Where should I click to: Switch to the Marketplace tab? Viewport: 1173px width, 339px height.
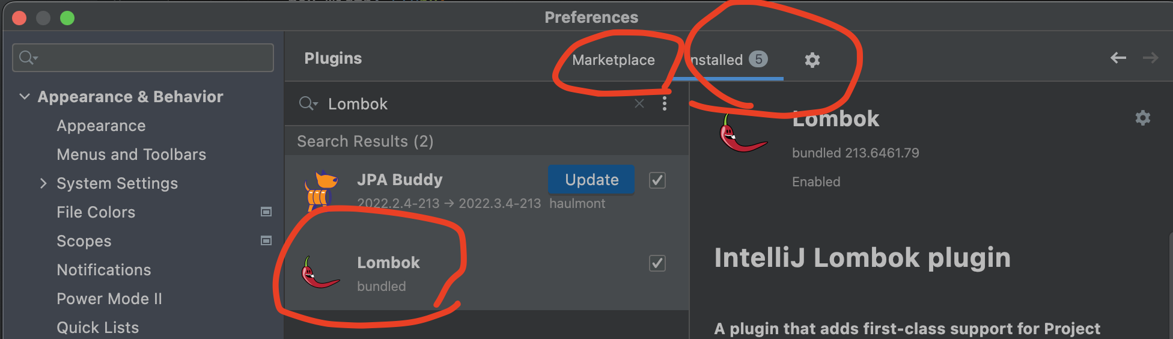(x=613, y=60)
